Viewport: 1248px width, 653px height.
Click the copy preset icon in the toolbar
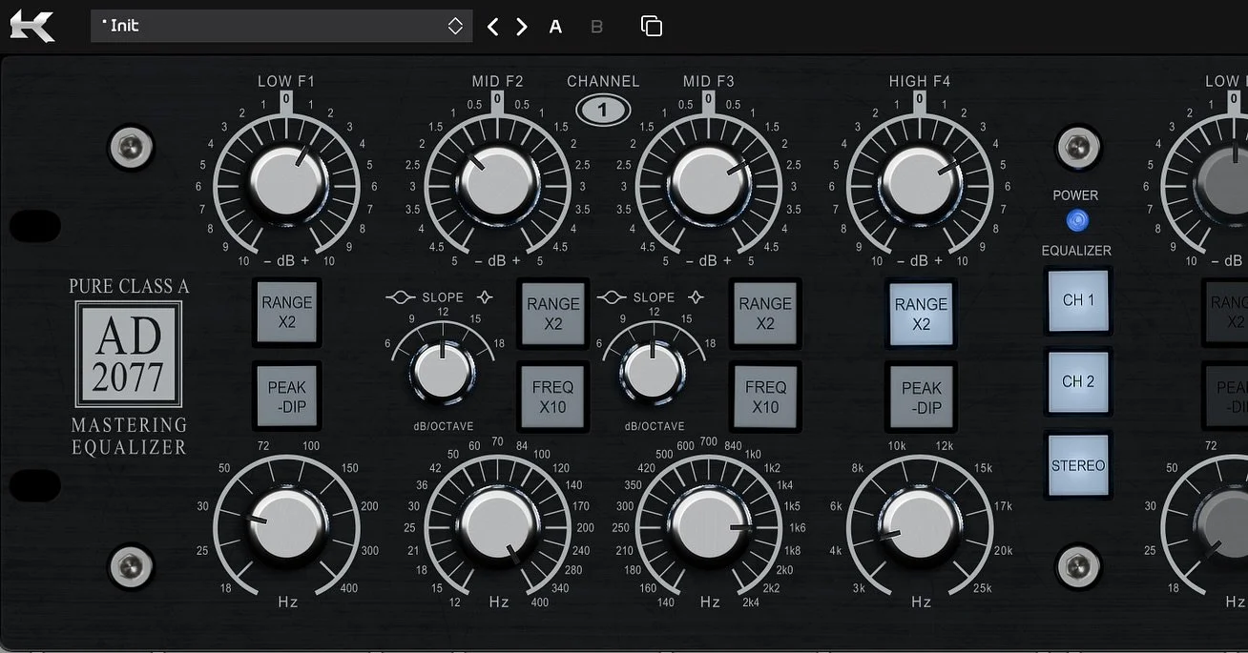coord(653,26)
